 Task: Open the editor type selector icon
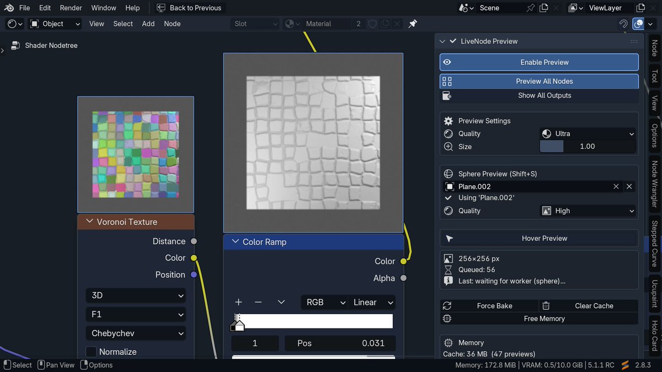click(x=15, y=24)
